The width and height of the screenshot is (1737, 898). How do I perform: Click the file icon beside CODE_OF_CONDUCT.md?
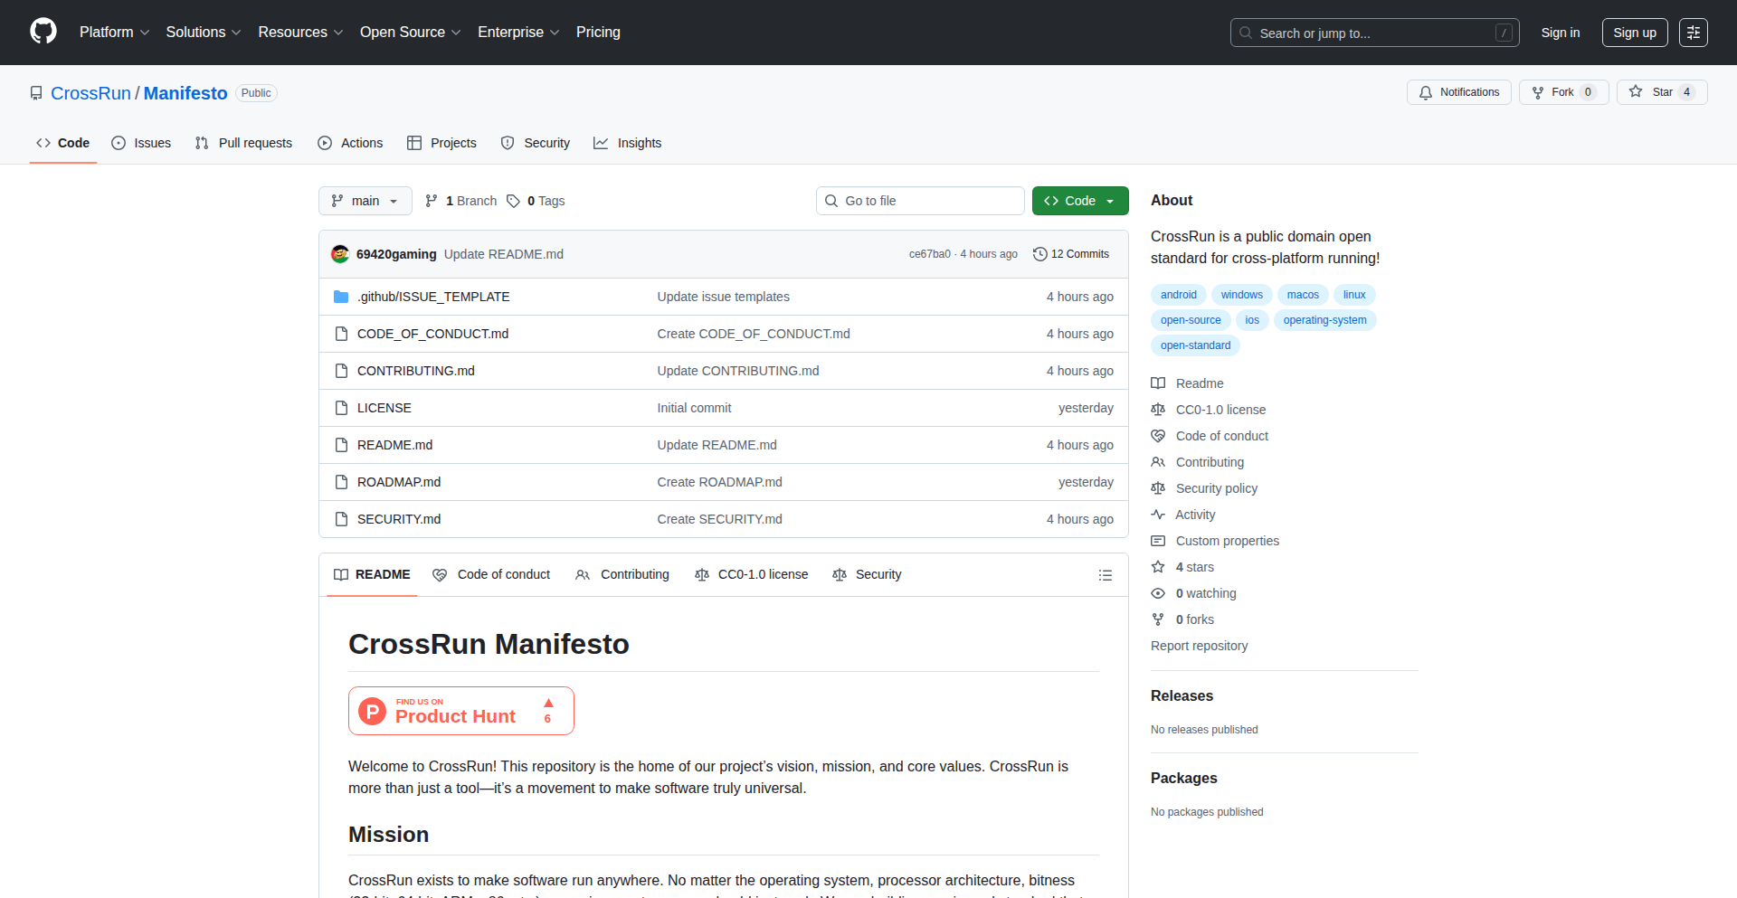(341, 334)
